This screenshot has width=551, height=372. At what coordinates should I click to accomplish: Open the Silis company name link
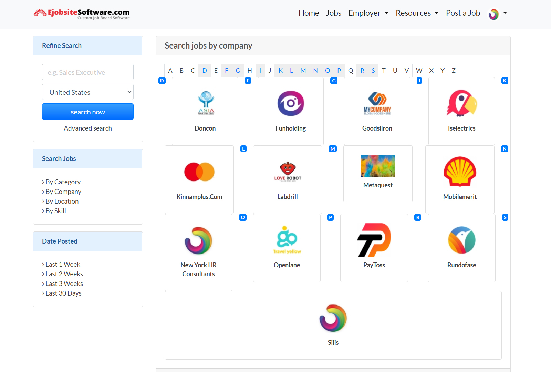(x=333, y=342)
